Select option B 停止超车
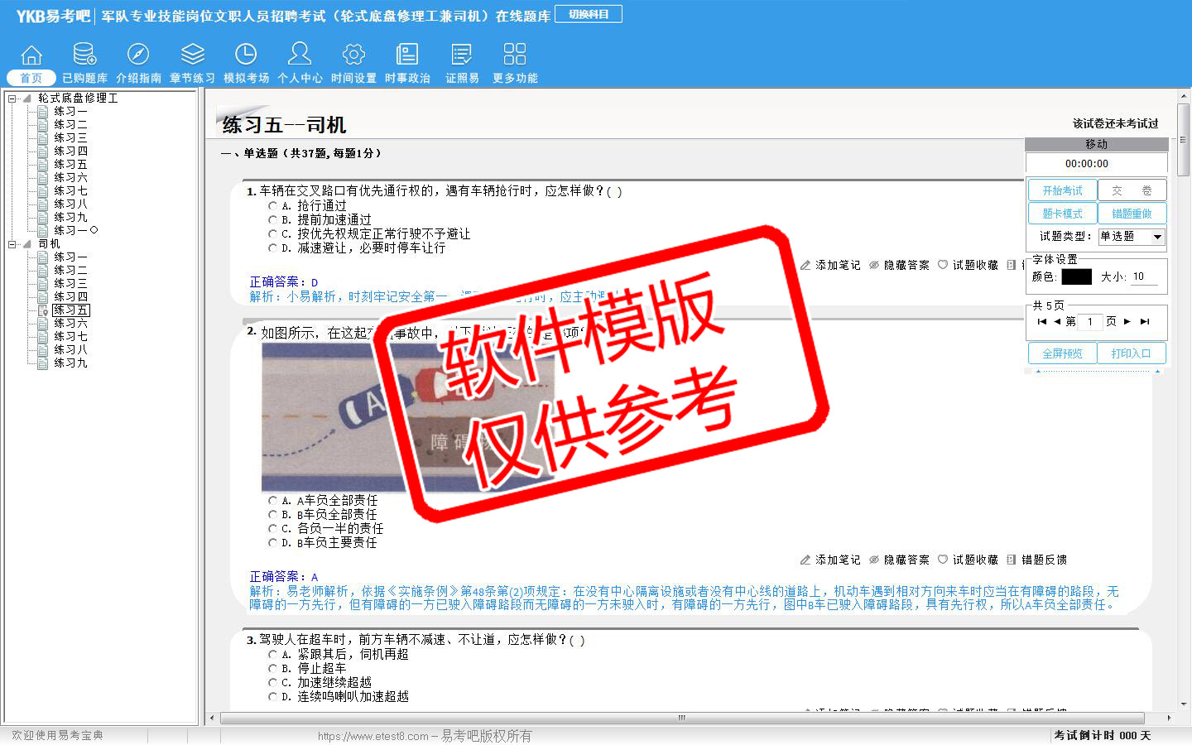 point(272,668)
